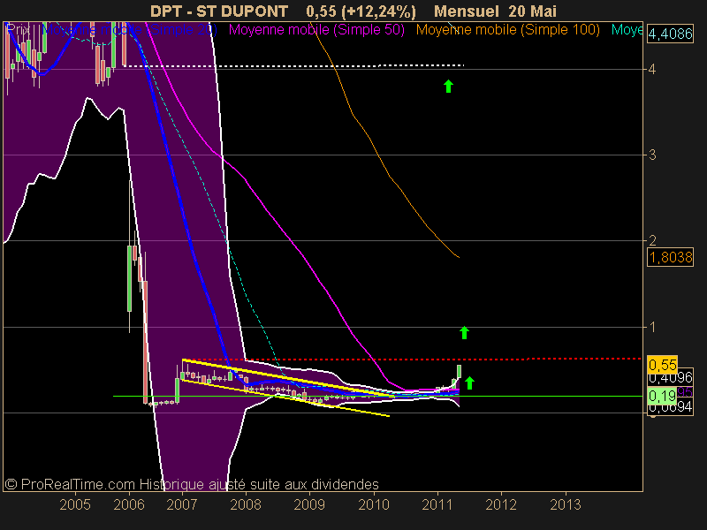707x530 pixels.
Task: Click the yellow "0,55" current price tag
Action: coord(662,364)
